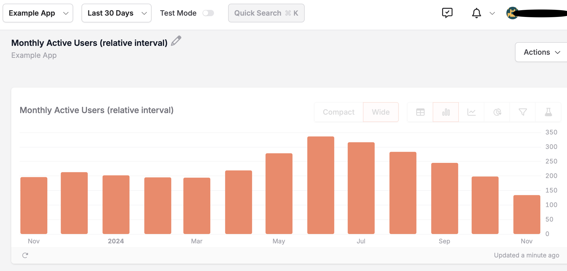Click the pencil icon to edit title
This screenshot has width=567, height=271.
(x=176, y=41)
